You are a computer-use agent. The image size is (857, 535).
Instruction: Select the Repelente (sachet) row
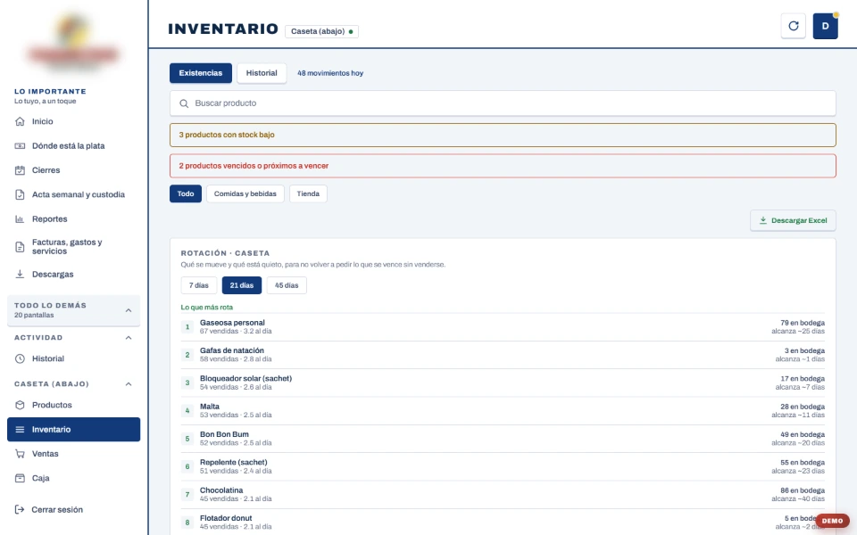(503, 466)
